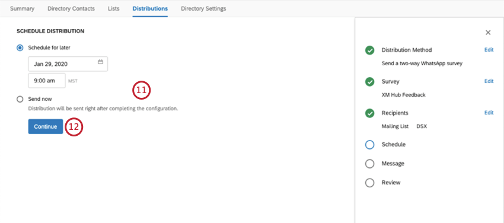Click the Message step label
The image size is (504, 223).
point(393,164)
